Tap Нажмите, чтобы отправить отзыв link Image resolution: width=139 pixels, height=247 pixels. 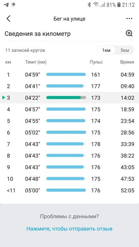coord(69,229)
